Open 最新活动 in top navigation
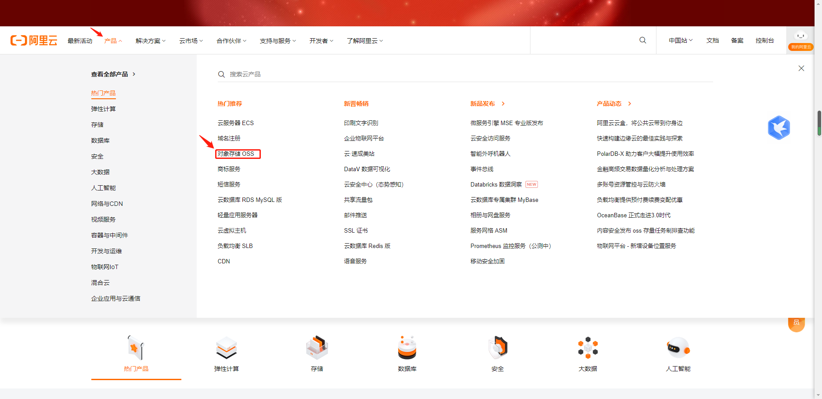 [80, 41]
